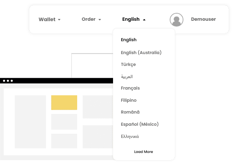Click the Demouser profile avatar icon

point(176,20)
